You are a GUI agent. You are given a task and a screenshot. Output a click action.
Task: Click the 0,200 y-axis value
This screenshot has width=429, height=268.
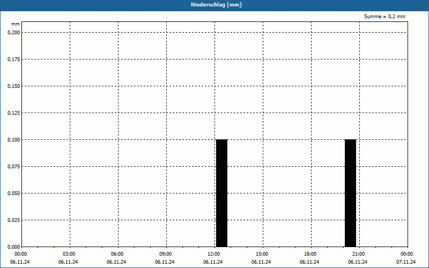click(14, 33)
